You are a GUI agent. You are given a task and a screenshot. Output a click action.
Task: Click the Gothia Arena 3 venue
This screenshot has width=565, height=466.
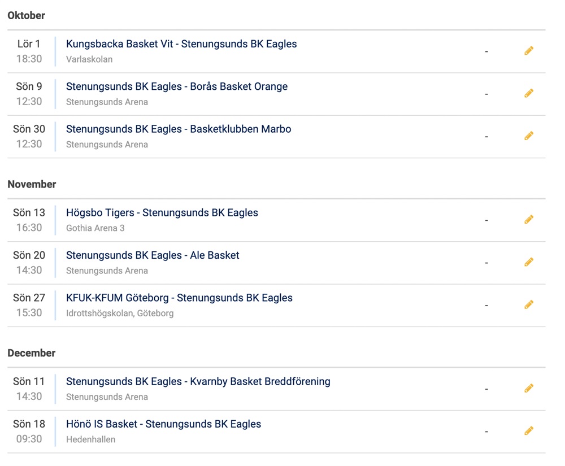[95, 228]
